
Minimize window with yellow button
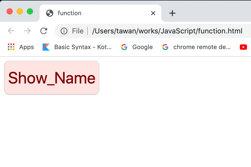(x=20, y=11)
